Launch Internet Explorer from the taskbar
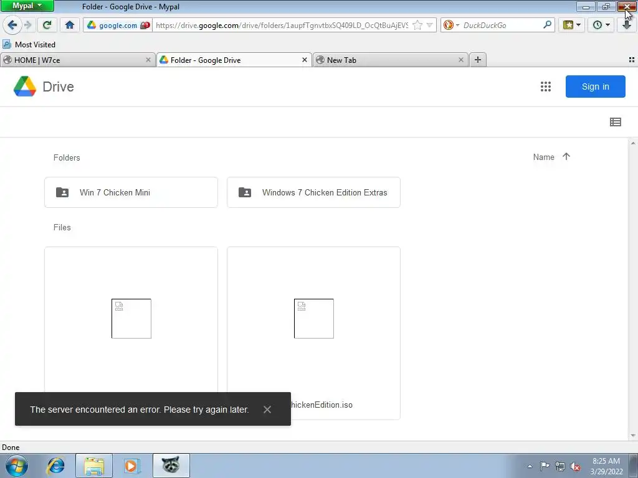 (x=55, y=466)
